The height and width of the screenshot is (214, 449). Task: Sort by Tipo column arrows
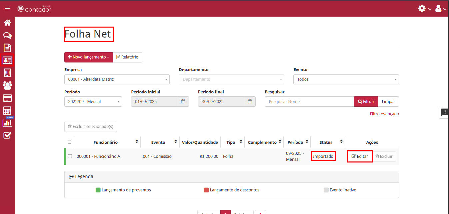[x=241, y=142]
